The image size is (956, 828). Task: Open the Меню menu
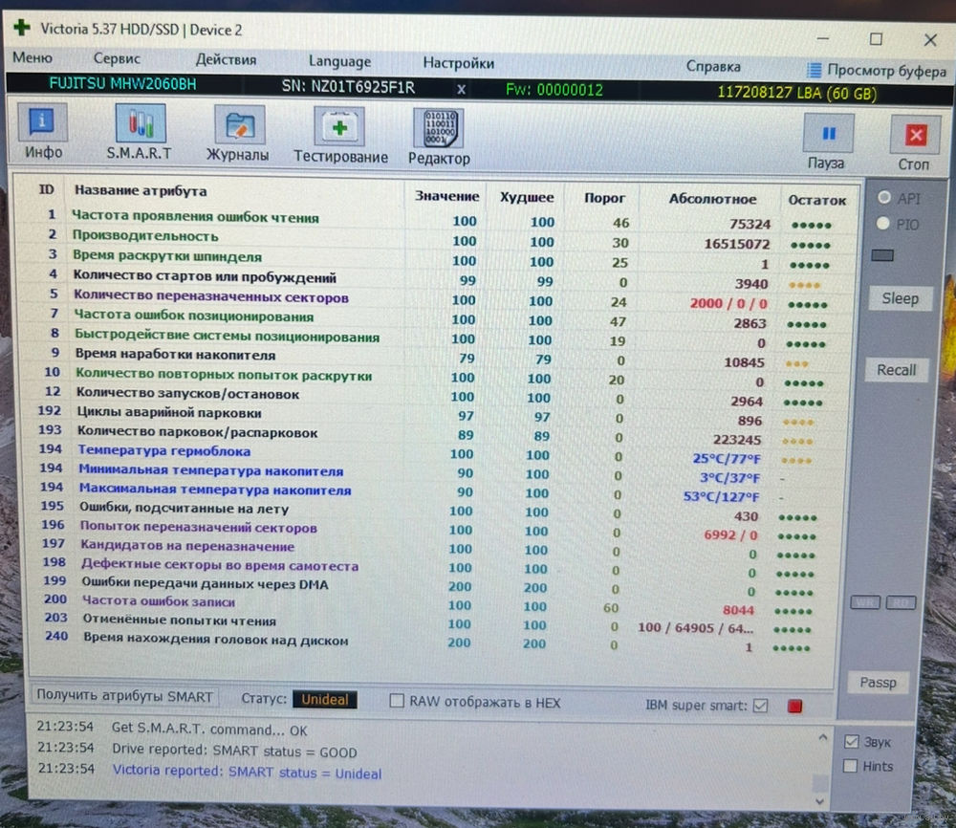pos(33,57)
